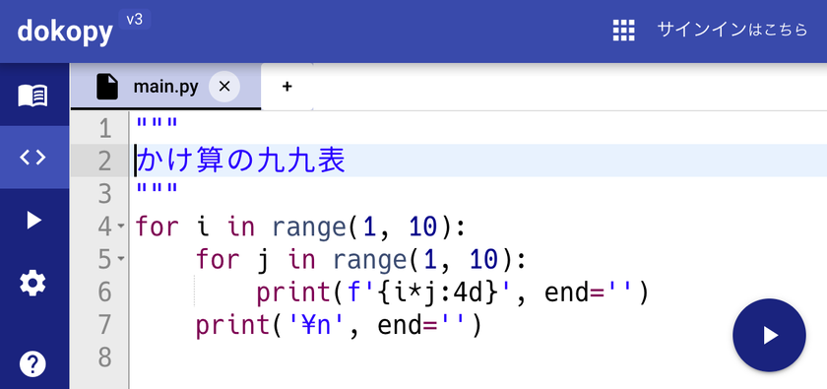Click the print('¥n', end='') code line
Screen dimensions: 827x389
[339, 325]
